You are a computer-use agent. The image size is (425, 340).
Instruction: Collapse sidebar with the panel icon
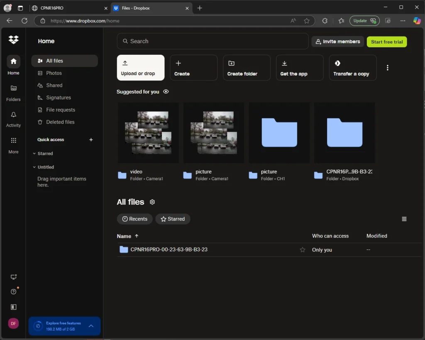click(13, 307)
